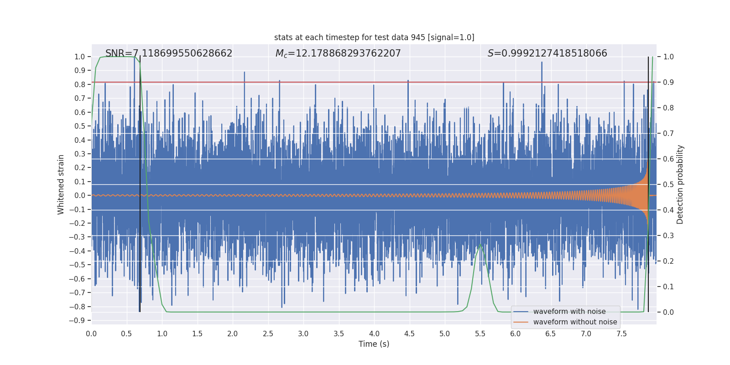
Task: Click Whitened strain tick label −0.5
Action: point(77,265)
